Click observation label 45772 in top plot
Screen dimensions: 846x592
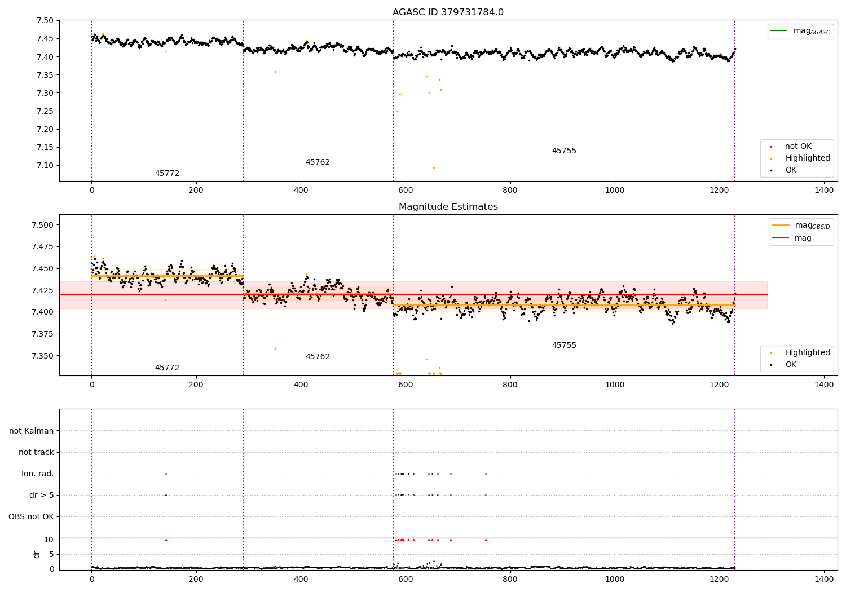click(167, 174)
